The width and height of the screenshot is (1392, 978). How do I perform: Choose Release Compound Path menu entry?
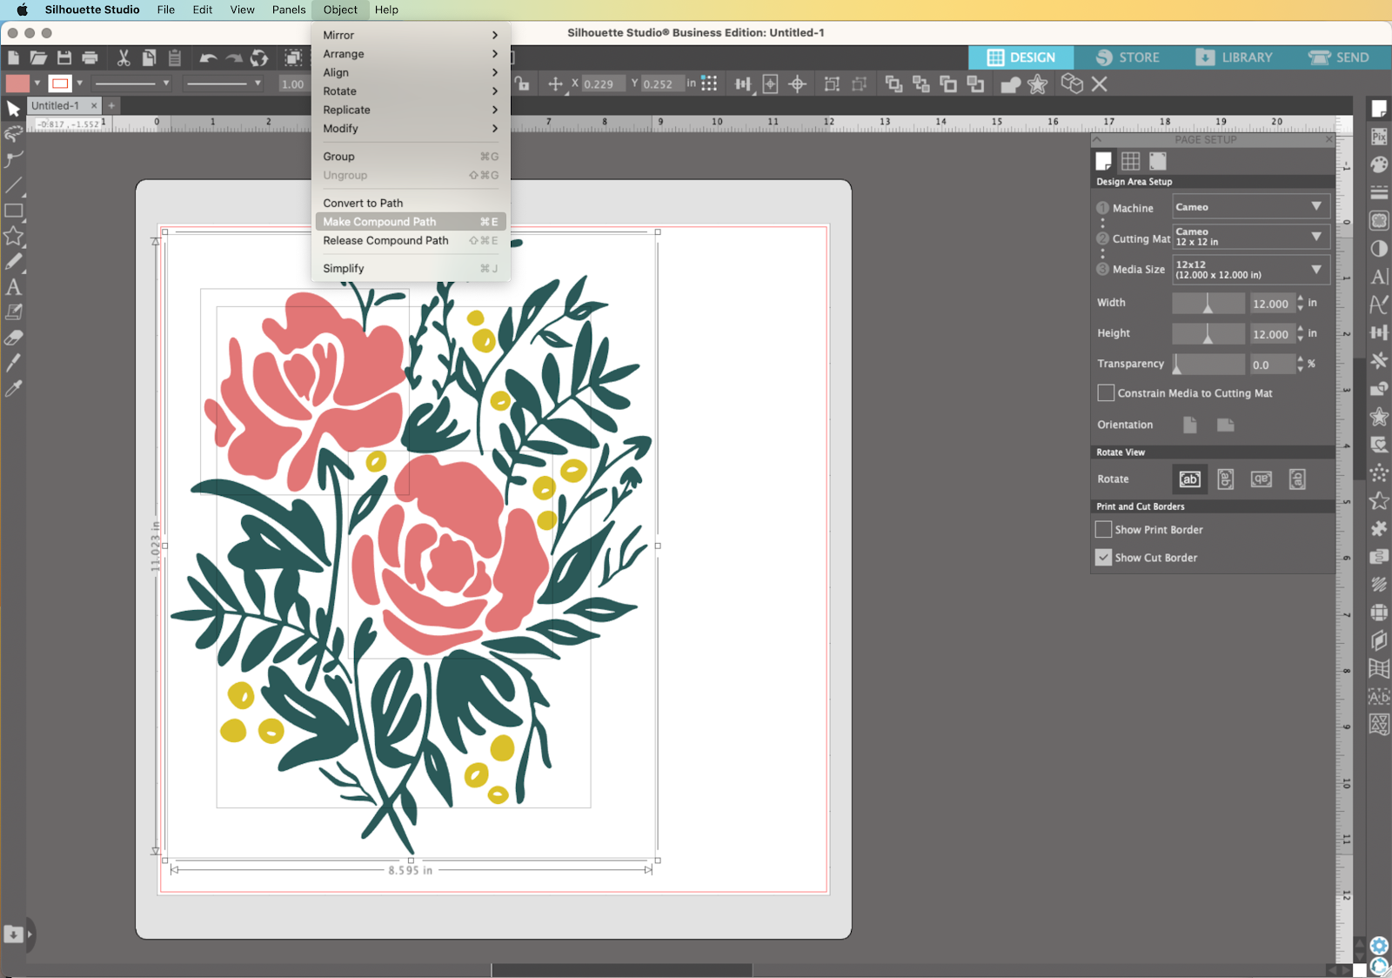tap(411, 240)
